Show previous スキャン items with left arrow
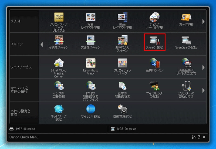This screenshot has width=216, height=149. [x=42, y=45]
